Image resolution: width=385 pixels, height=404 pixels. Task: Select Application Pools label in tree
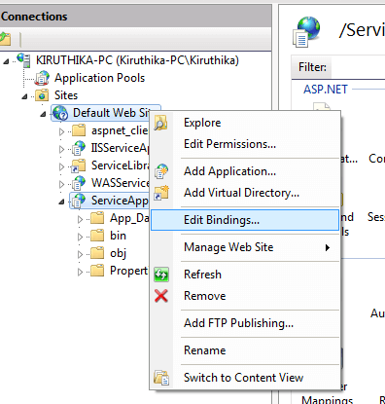[99, 78]
